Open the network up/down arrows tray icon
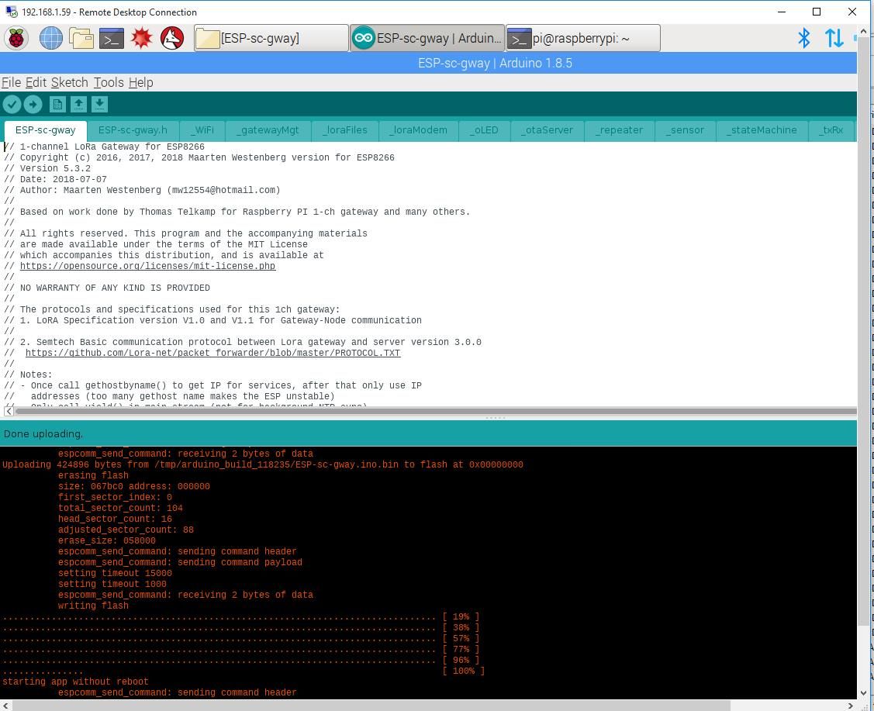Screen dimensions: 874x711 point(834,38)
